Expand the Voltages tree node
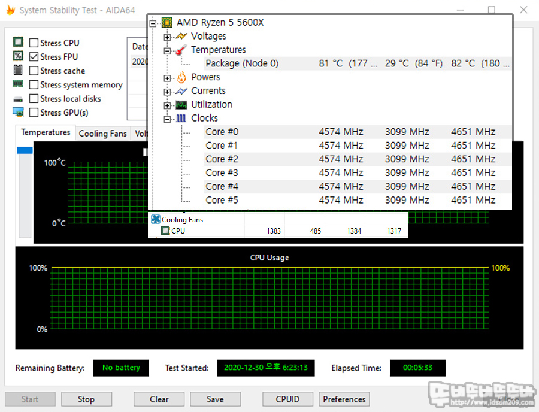This screenshot has width=539, height=412. tap(167, 37)
